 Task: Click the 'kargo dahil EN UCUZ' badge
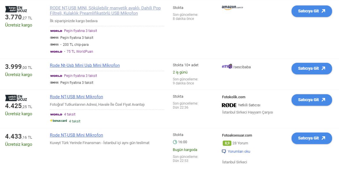click(16, 9)
